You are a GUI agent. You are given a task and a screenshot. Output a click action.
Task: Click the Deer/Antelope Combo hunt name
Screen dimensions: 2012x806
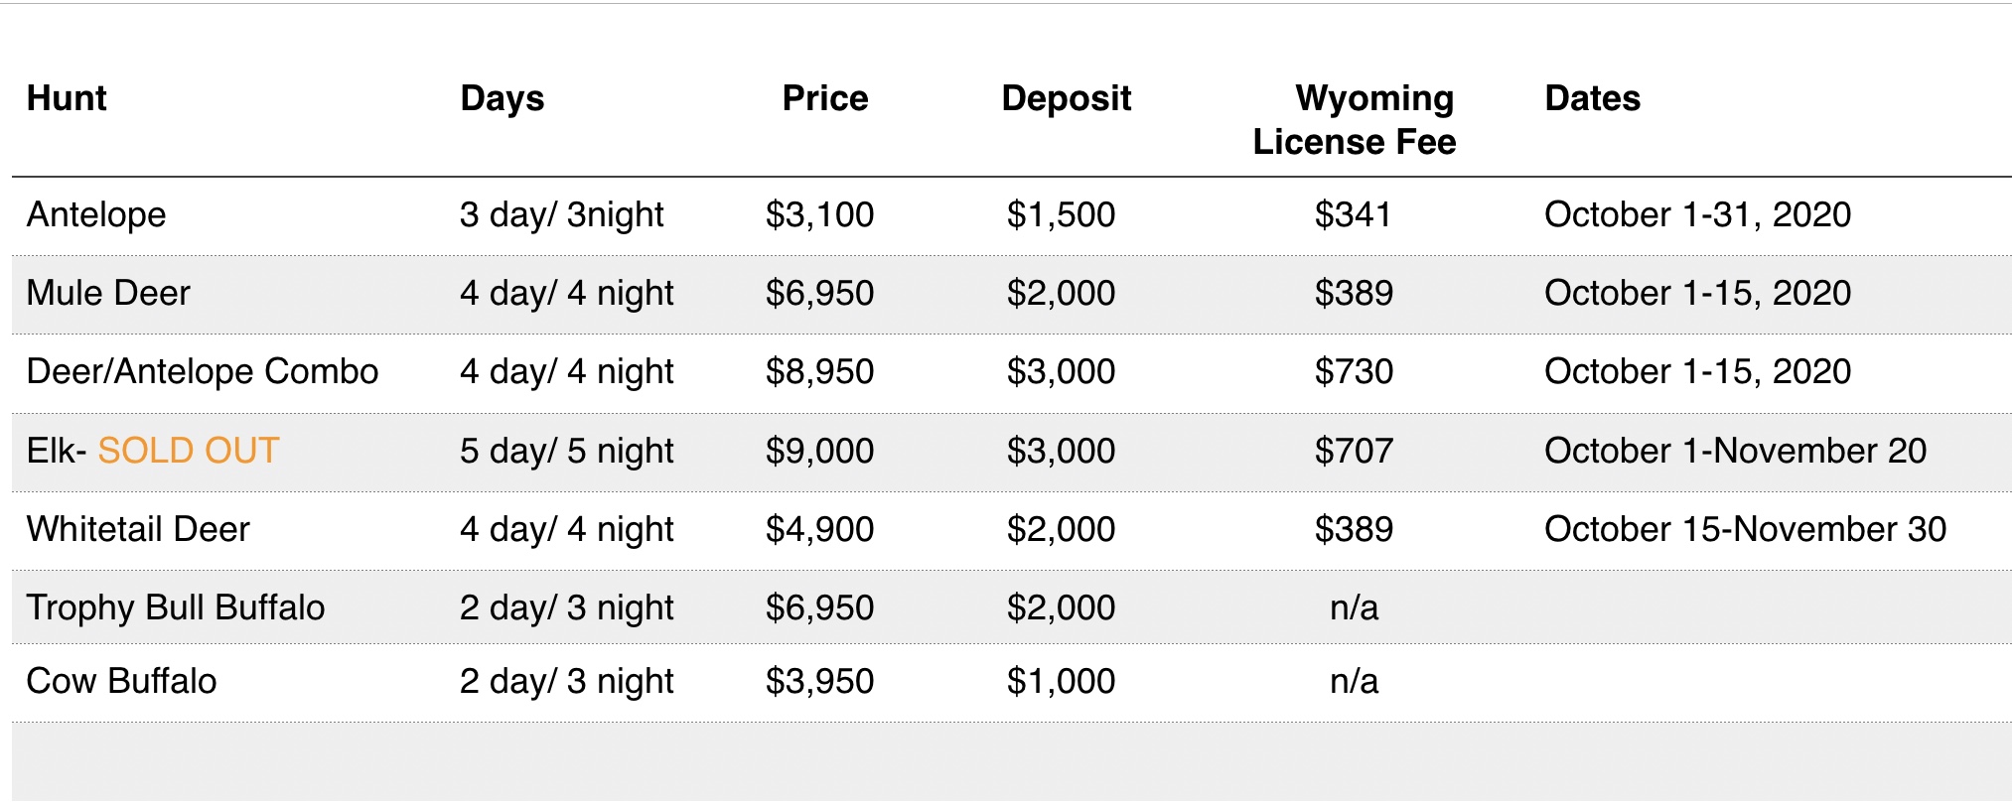click(x=203, y=372)
